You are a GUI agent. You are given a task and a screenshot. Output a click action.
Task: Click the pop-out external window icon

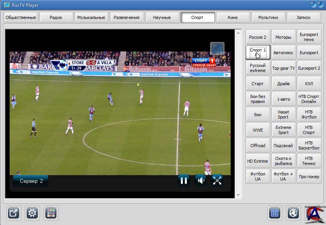(14, 213)
